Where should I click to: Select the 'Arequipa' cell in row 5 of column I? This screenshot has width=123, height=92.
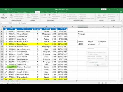83,34
